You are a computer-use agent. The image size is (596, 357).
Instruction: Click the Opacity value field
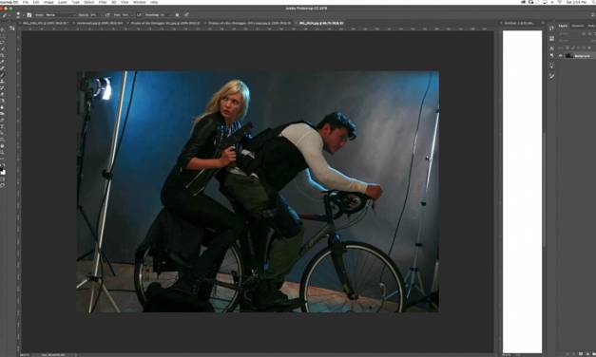point(93,15)
